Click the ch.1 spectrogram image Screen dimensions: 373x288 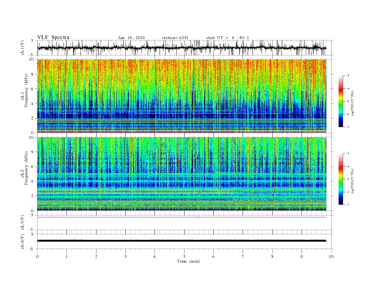pyautogui.click(x=182, y=96)
